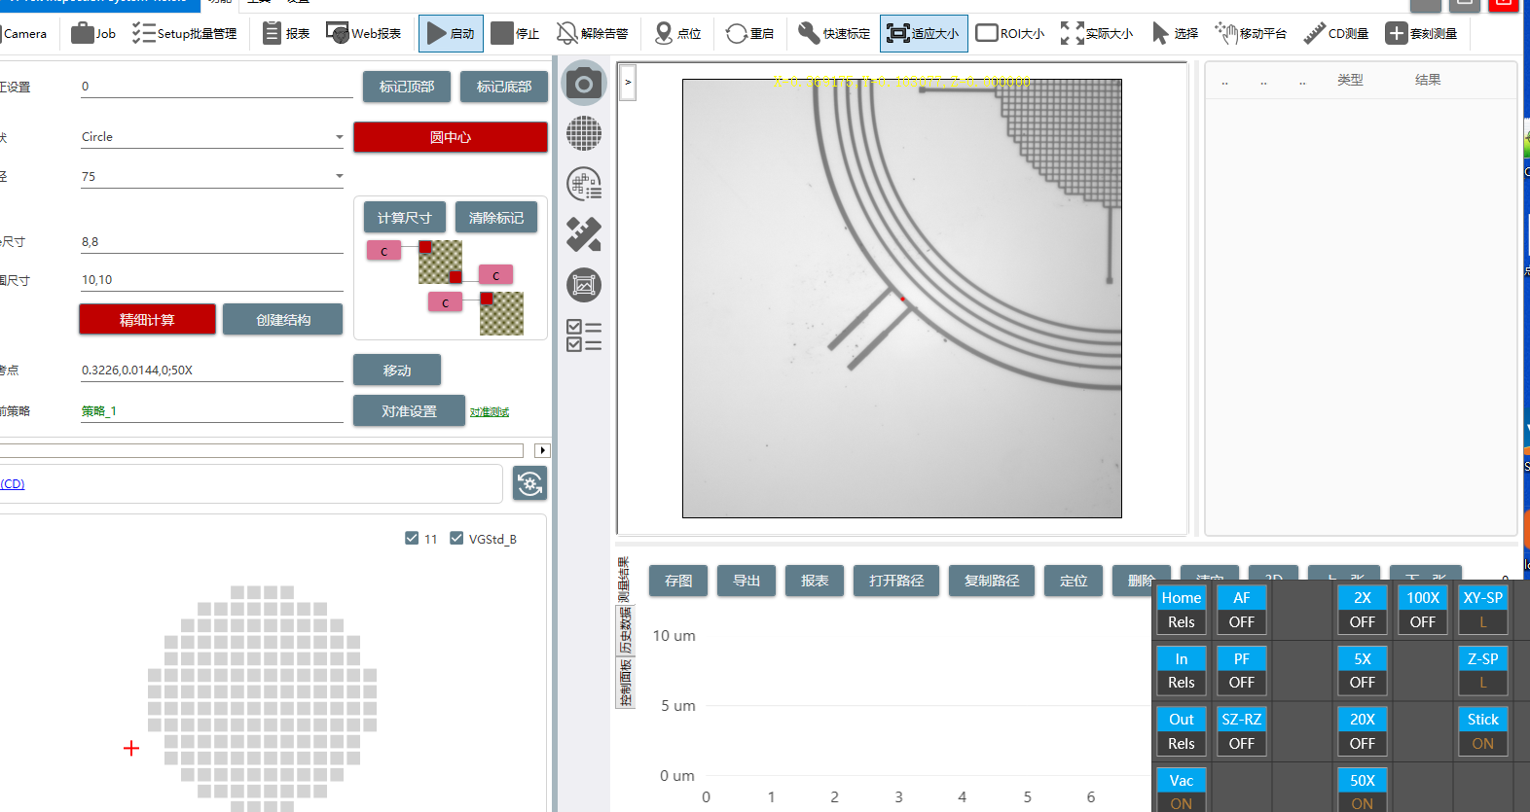Open the Job briefcase icon
This screenshot has width=1530, height=812.
93,33
